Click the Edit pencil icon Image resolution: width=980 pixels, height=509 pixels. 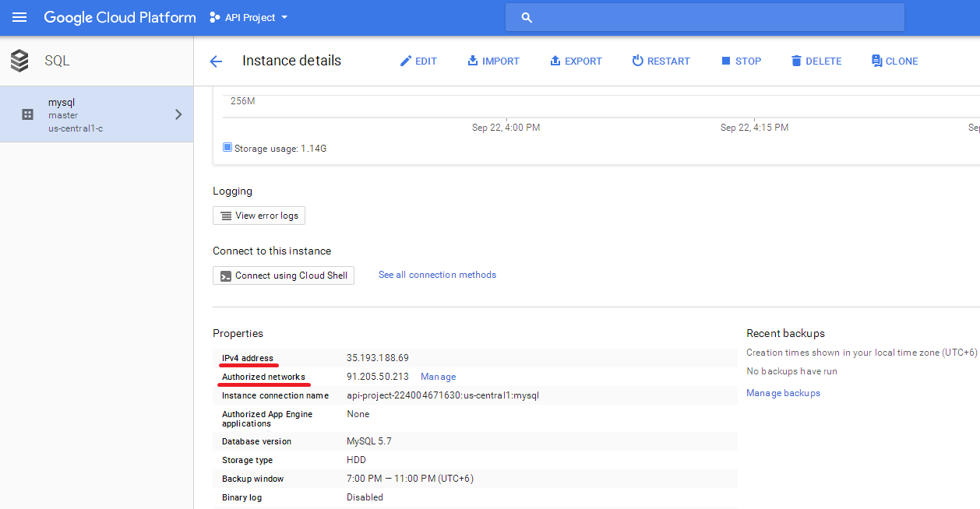point(405,61)
